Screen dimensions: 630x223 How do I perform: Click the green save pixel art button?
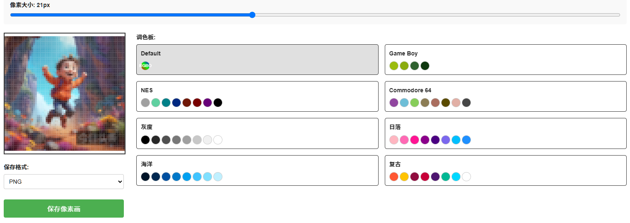(x=64, y=209)
